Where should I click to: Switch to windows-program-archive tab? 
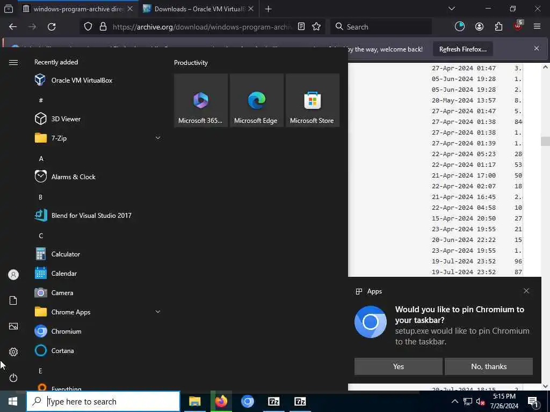tap(77, 9)
